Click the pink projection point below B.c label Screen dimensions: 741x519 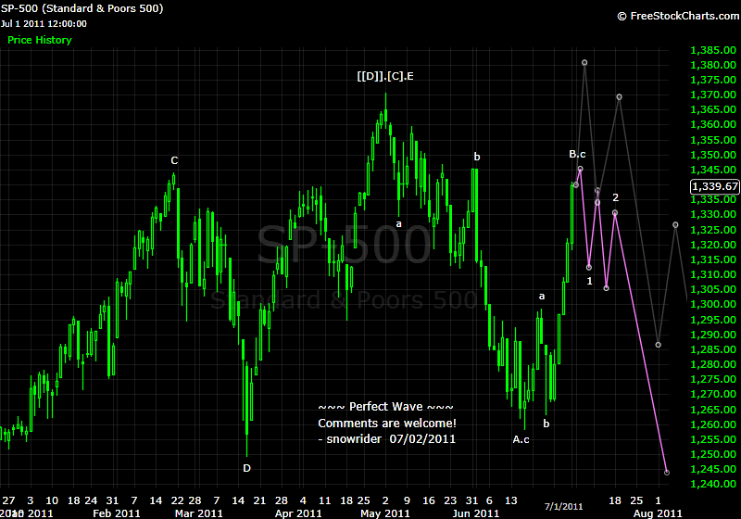tap(581, 169)
